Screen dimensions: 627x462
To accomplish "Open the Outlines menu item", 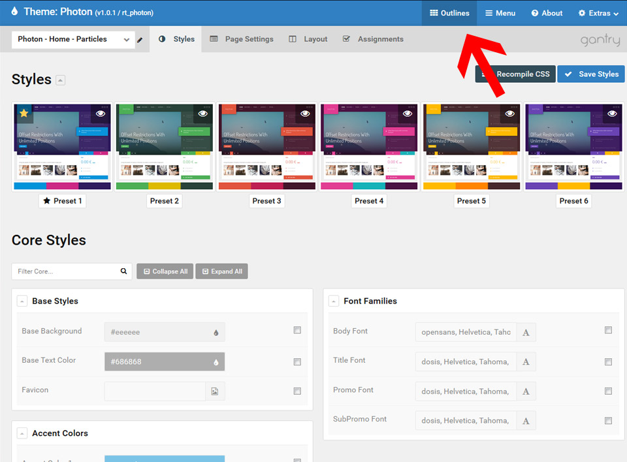I will (449, 13).
